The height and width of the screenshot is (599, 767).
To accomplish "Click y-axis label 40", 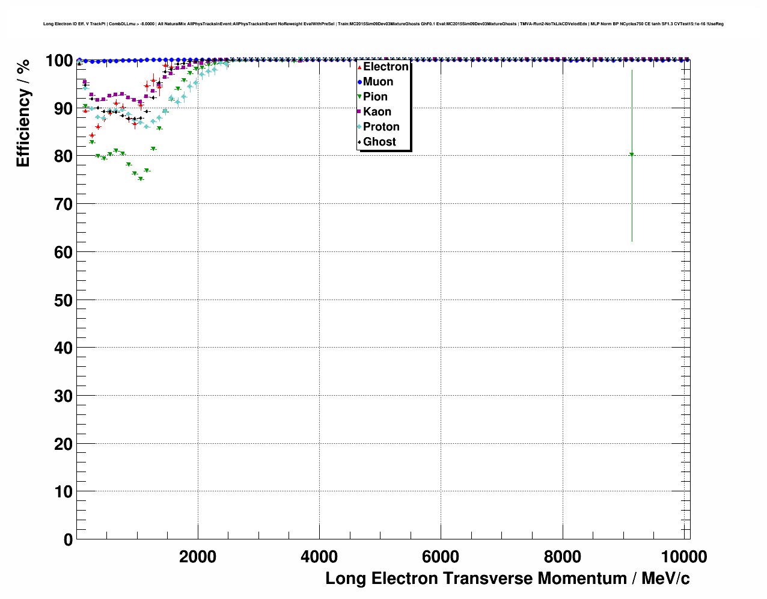I will pos(64,348).
